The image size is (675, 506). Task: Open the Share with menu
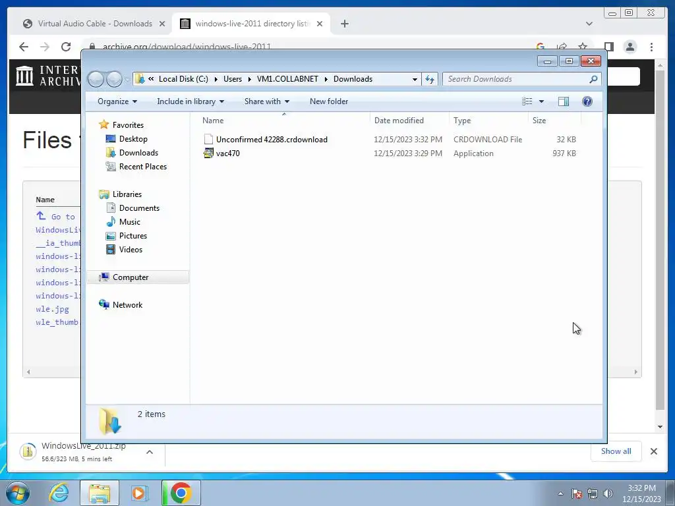point(266,101)
